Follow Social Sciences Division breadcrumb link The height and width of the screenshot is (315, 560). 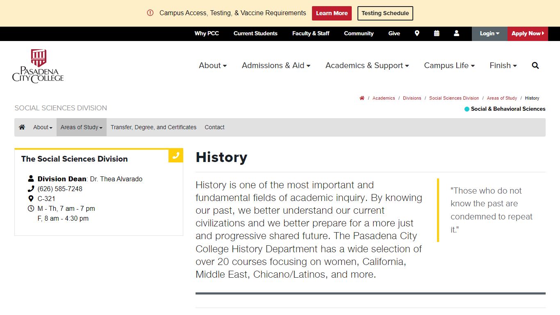pos(454,98)
